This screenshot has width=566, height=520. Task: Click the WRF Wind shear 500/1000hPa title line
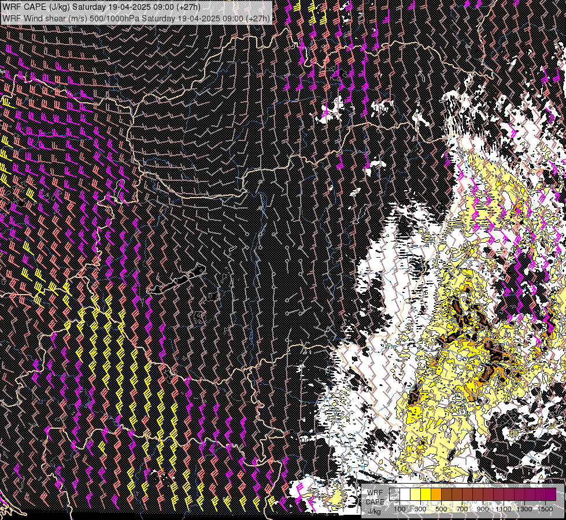(136, 18)
